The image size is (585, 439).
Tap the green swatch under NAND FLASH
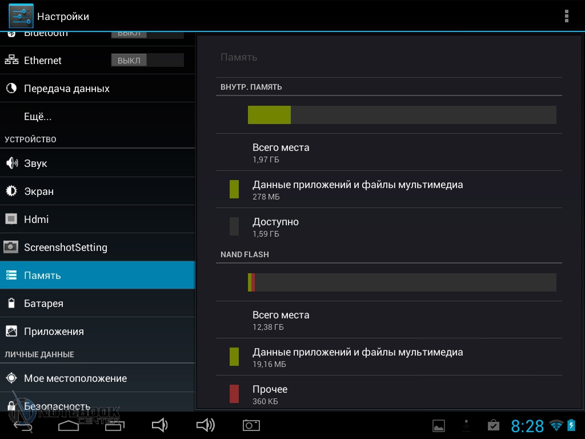point(234,357)
